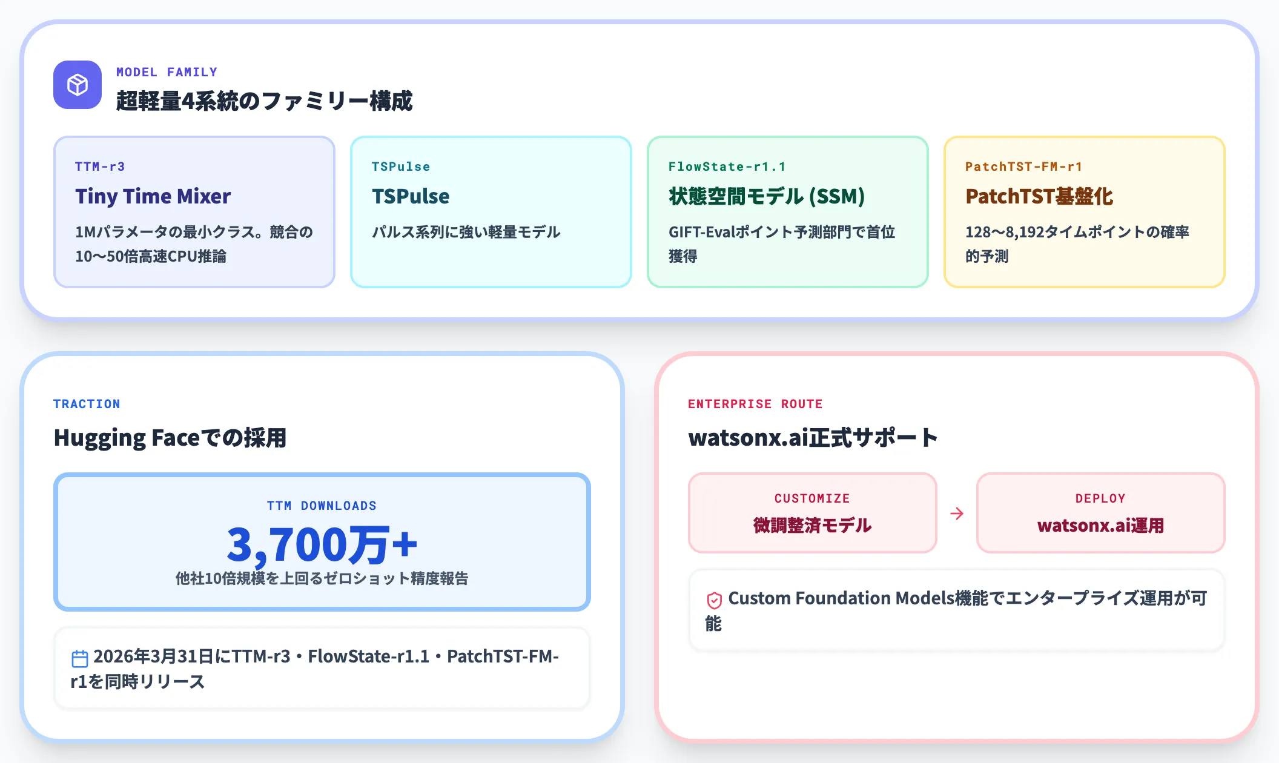
Task: Click the text パルス系列に強い軽量モデル
Action: click(466, 232)
